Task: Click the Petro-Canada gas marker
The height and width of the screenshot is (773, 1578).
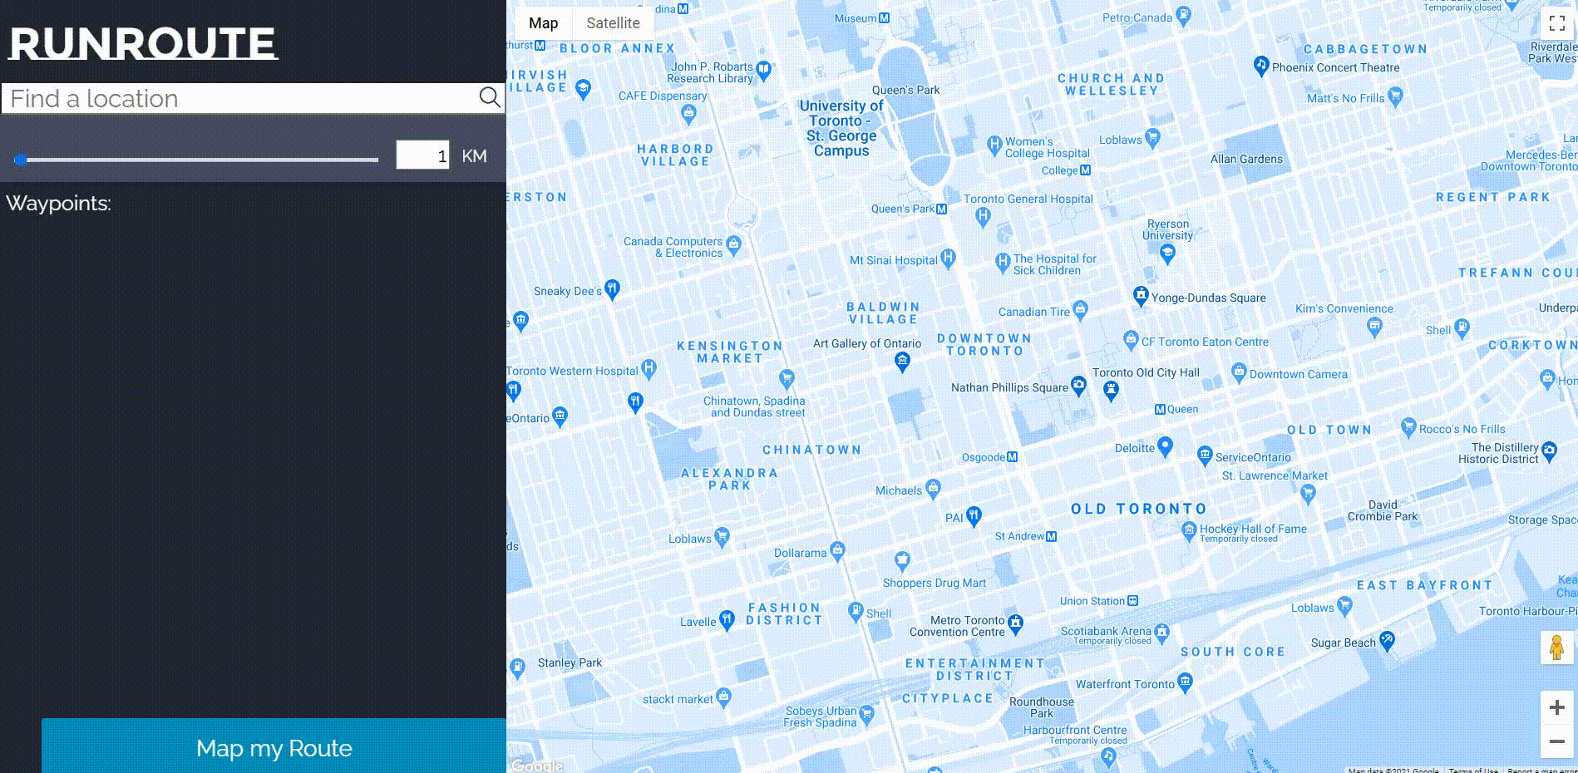Action: 1184,15
